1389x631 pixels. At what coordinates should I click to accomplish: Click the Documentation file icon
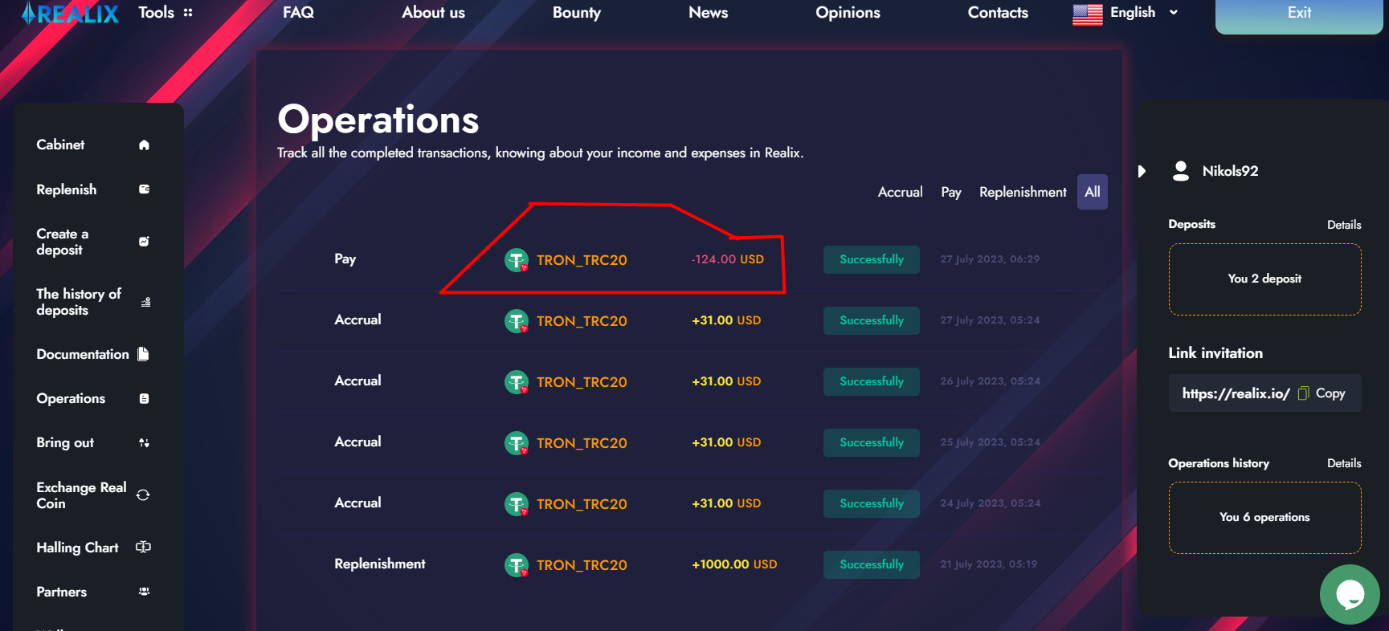pos(143,354)
